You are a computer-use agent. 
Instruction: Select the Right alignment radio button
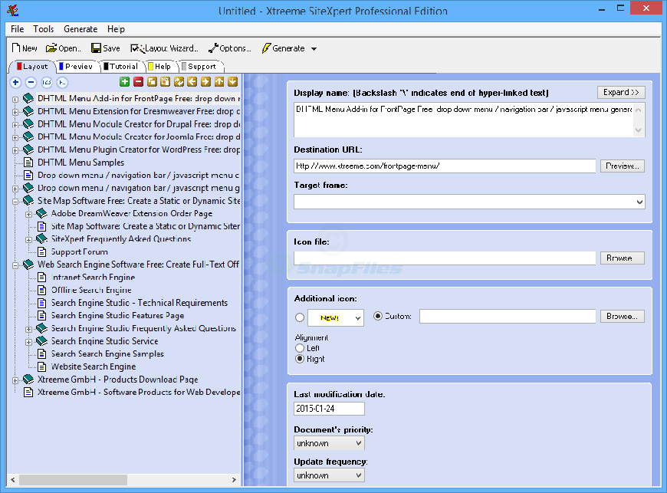(x=300, y=359)
